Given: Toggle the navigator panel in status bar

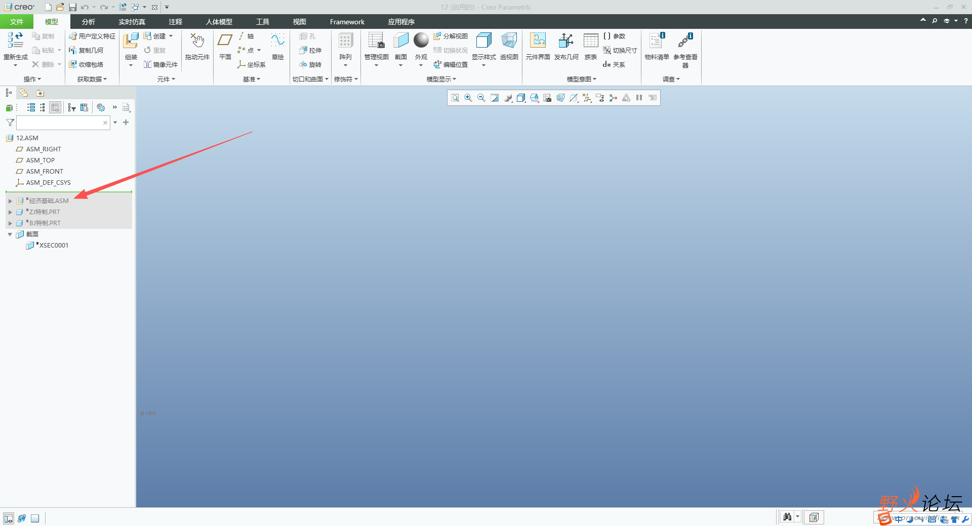Looking at the screenshot, I should [x=9, y=518].
